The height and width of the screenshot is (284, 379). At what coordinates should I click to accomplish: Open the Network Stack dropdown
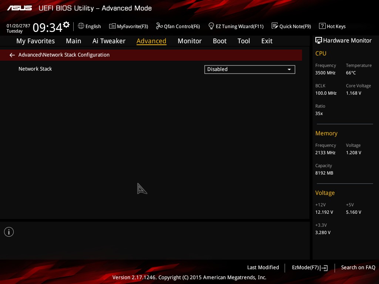click(x=250, y=69)
